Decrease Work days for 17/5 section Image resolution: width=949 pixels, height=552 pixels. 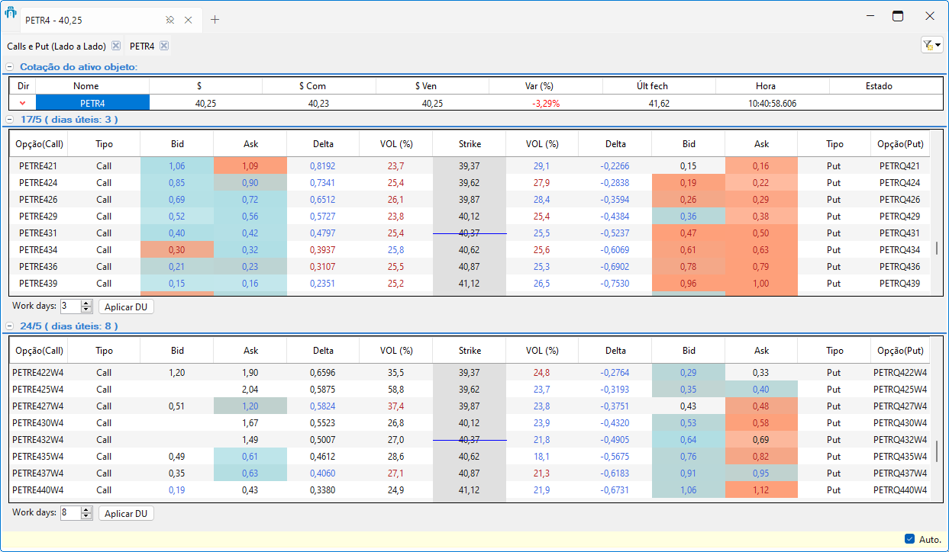click(x=86, y=310)
